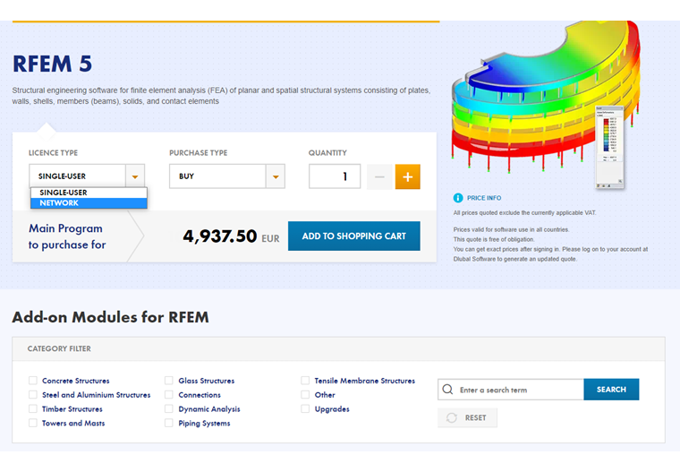Open the Purchase Type BUY dropdown
This screenshot has width=680, height=472.
[x=226, y=176]
